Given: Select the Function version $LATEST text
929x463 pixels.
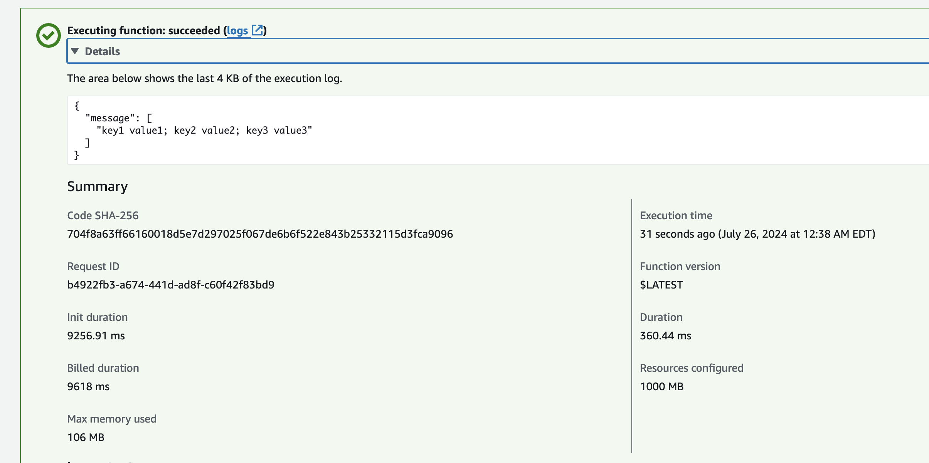Looking at the screenshot, I should pyautogui.click(x=661, y=285).
